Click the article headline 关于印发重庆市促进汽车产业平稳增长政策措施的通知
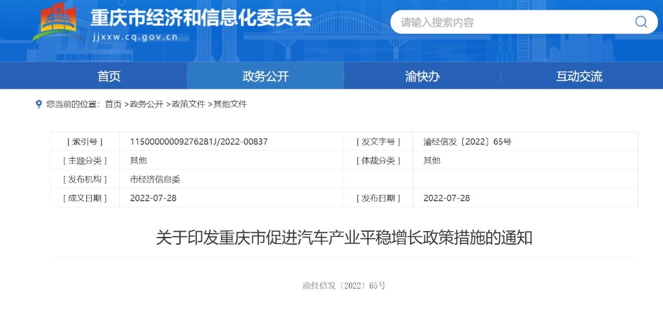Viewport: 663px width, 334px height. pos(344,238)
